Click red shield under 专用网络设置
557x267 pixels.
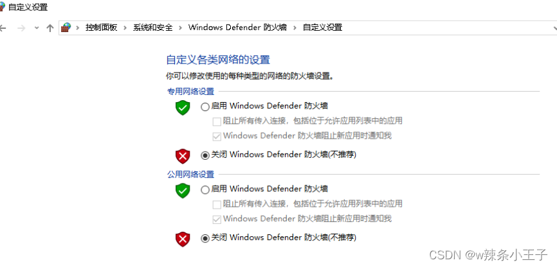click(x=183, y=156)
